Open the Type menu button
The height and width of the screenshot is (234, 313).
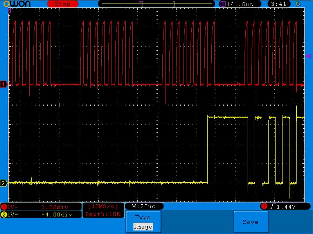pyautogui.click(x=143, y=222)
